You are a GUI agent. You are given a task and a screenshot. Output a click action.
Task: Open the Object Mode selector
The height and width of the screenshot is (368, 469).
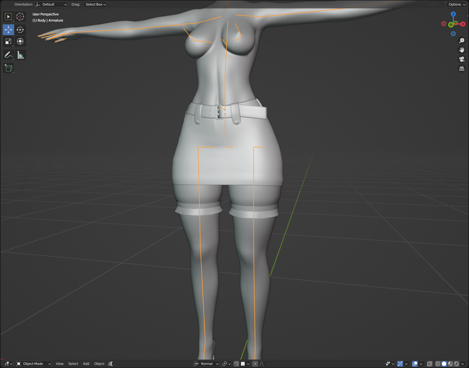tap(34, 364)
